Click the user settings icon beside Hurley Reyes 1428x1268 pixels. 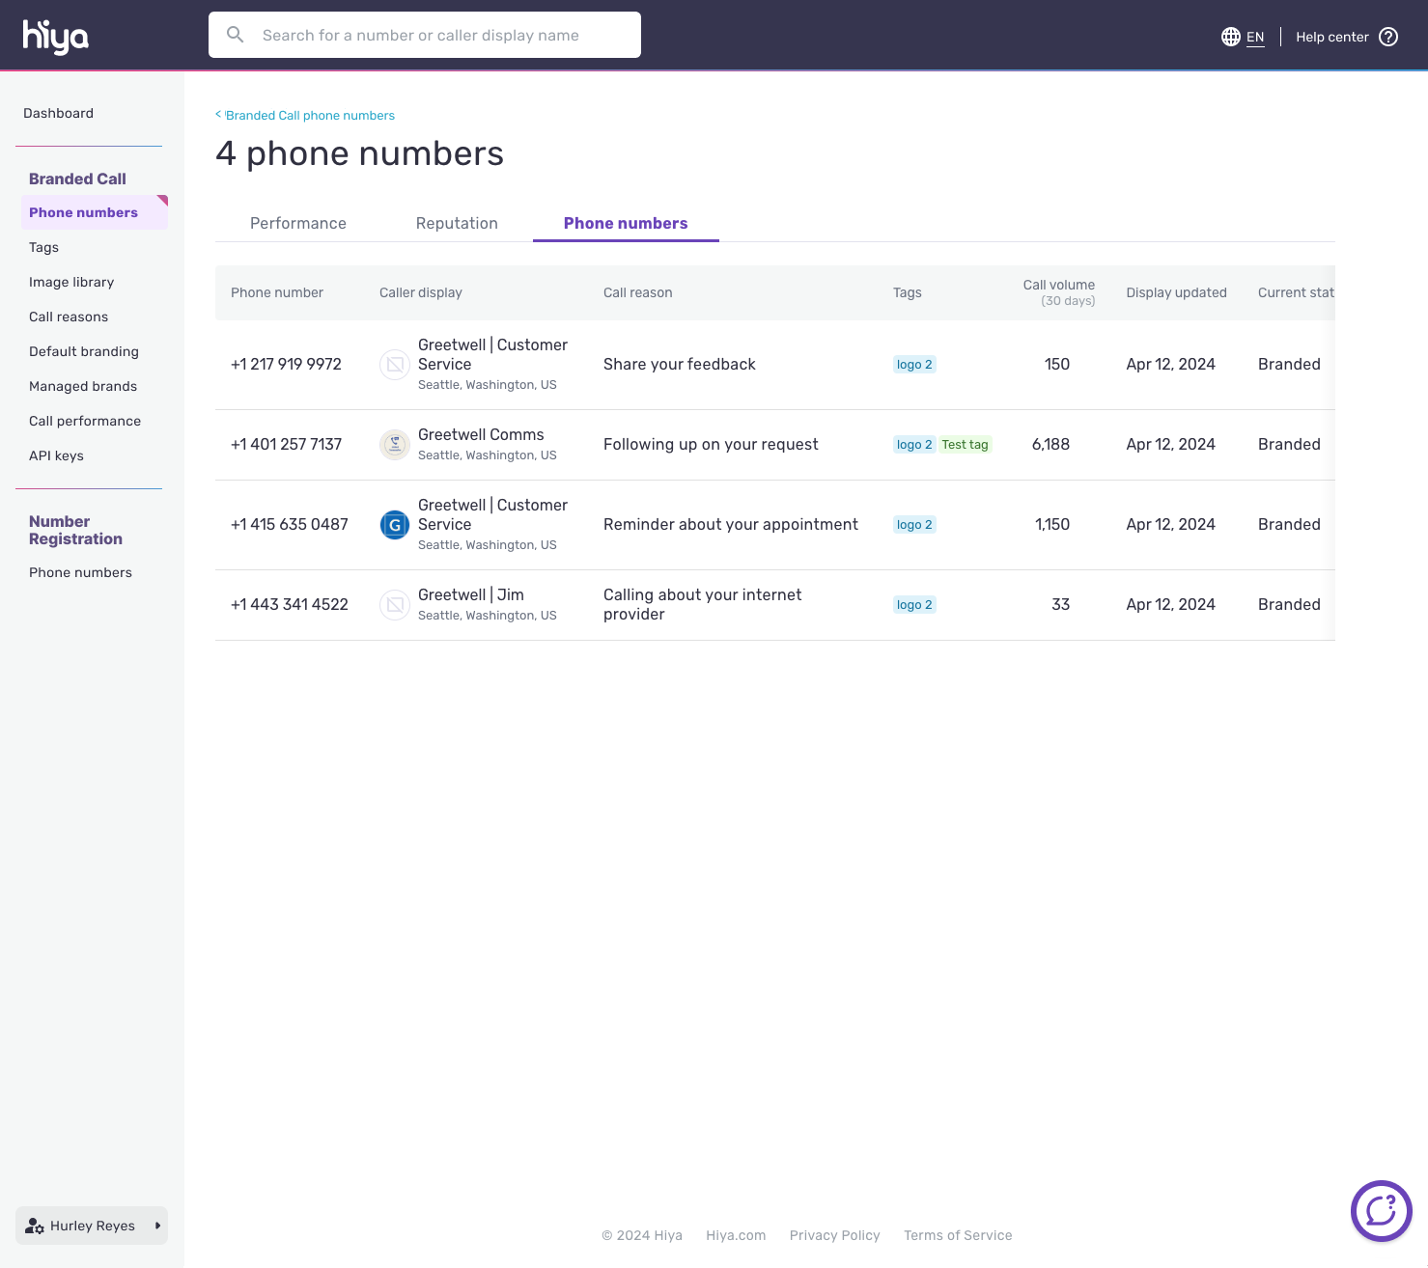[x=35, y=1226]
